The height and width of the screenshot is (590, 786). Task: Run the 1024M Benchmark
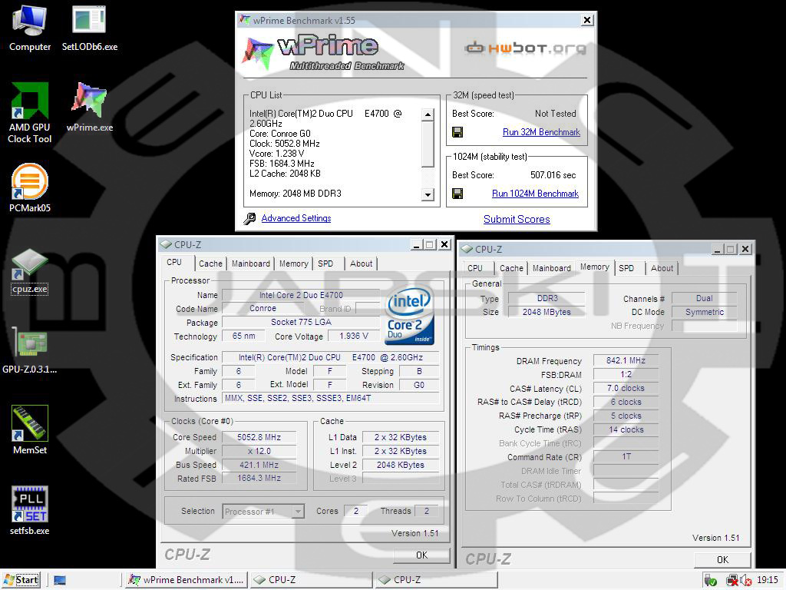535,193
